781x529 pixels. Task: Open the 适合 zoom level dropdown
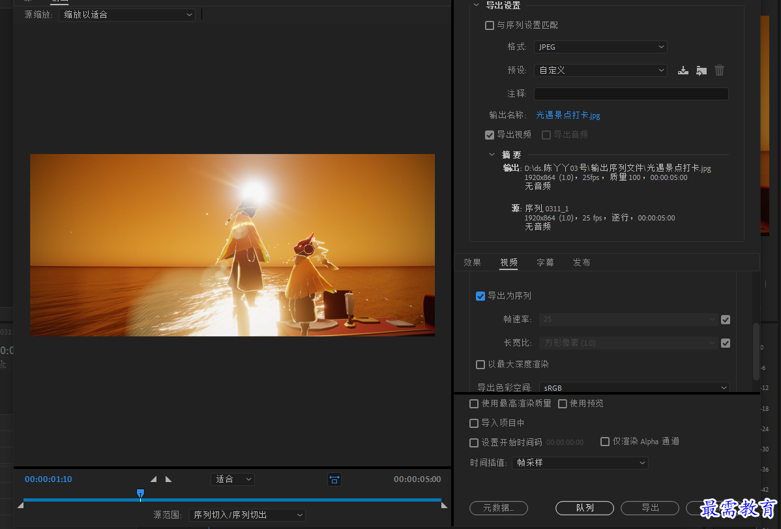click(x=233, y=479)
